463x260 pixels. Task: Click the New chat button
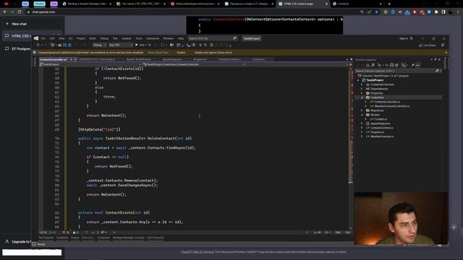33,24
